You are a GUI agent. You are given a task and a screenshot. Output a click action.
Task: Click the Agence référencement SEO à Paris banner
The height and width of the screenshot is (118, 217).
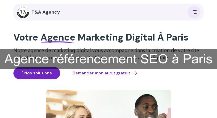(109, 59)
